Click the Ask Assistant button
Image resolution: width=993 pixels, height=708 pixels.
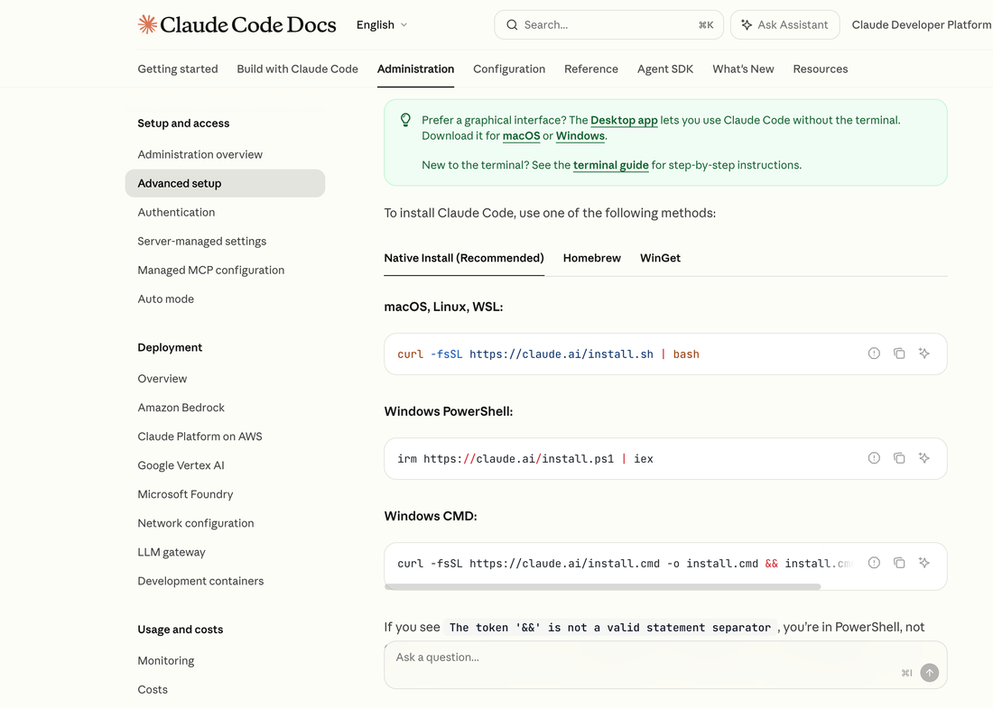[x=784, y=24]
